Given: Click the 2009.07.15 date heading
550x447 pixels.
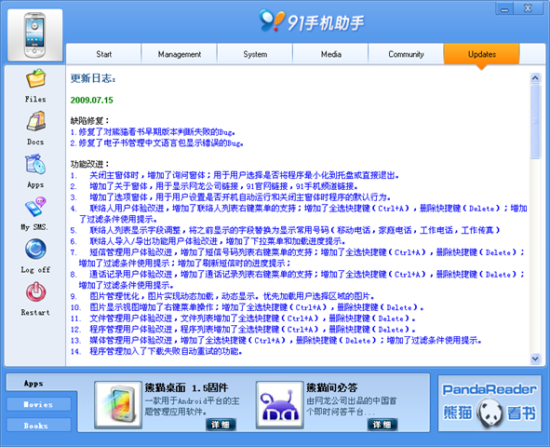Looking at the screenshot, I should 91,101.
